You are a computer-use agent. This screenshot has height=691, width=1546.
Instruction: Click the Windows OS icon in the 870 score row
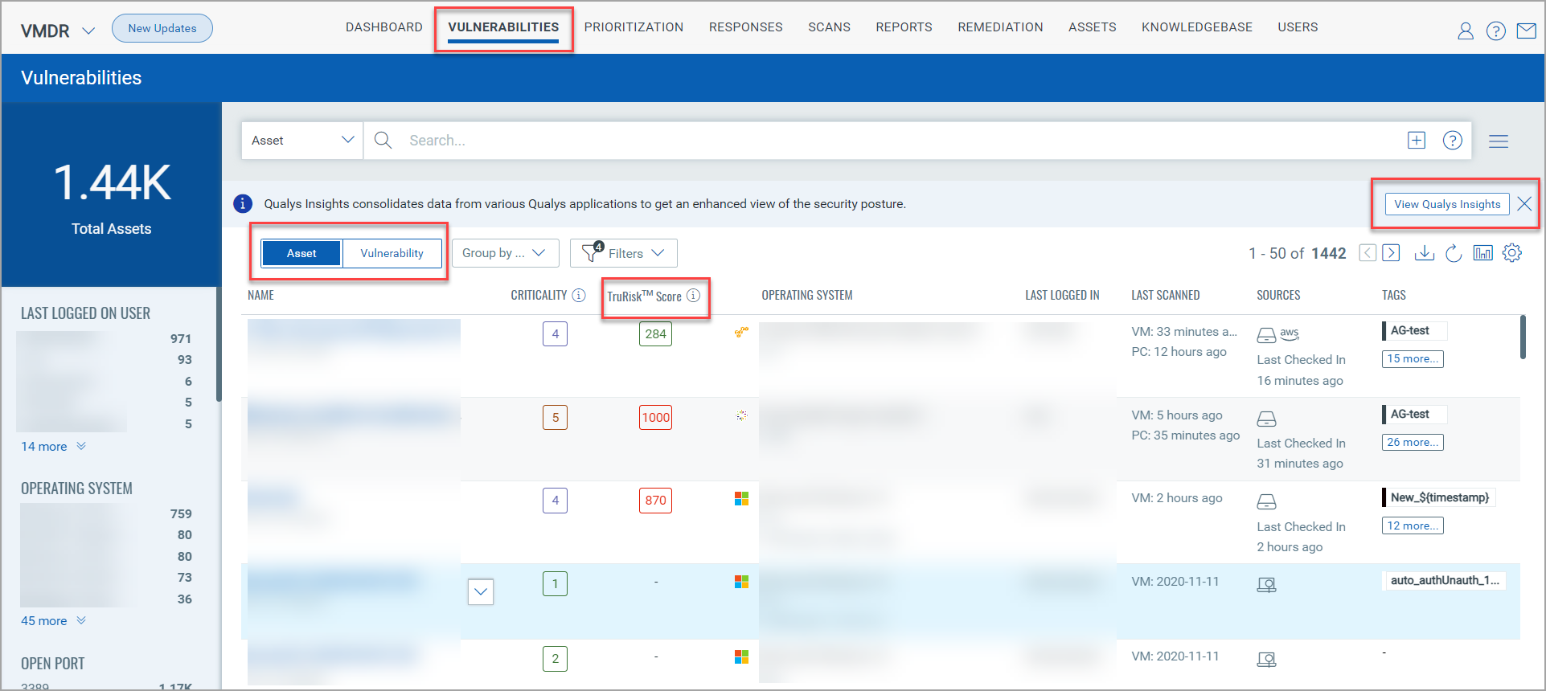pos(741,499)
